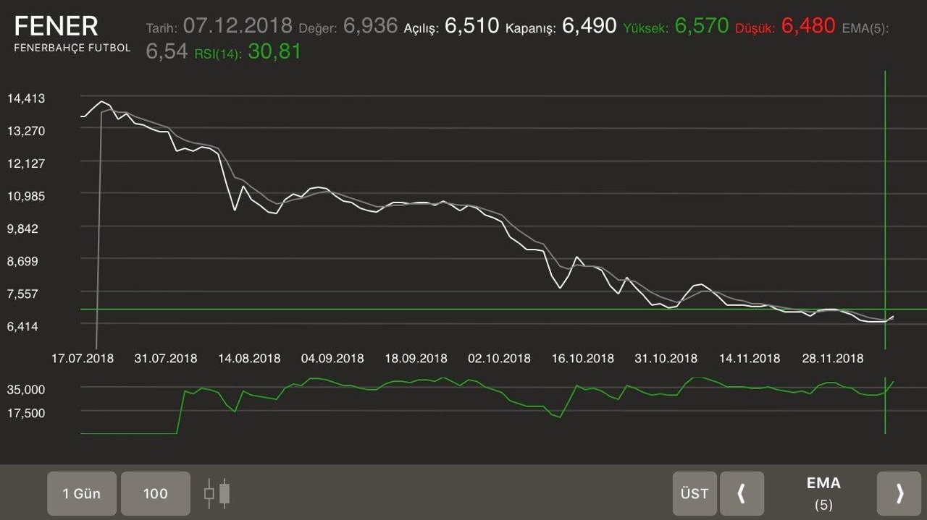Tap the 35,000 RSI panel axis label
This screenshot has width=927, height=520.
[x=25, y=390]
